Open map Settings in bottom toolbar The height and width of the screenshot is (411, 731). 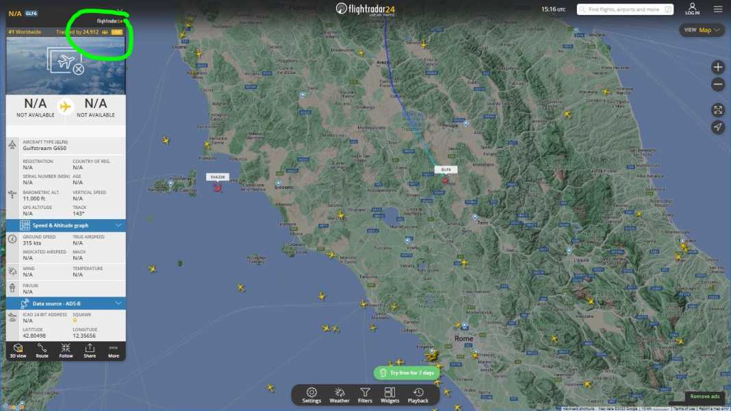point(311,395)
